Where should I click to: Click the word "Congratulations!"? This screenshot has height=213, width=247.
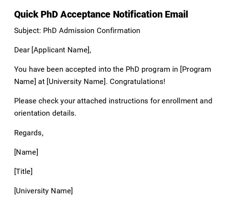[137, 82]
